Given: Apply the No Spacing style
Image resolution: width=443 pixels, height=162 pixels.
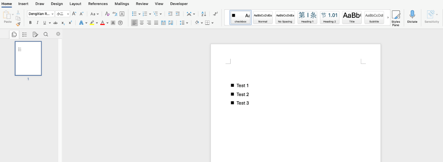Looking at the screenshot, I should click(x=285, y=17).
